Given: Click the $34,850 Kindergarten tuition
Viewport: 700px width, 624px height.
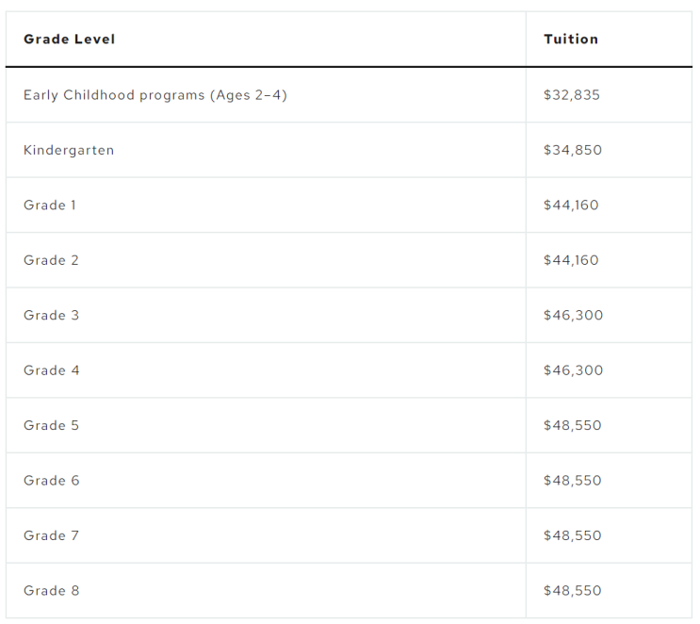Looking at the screenshot, I should pos(573,150).
